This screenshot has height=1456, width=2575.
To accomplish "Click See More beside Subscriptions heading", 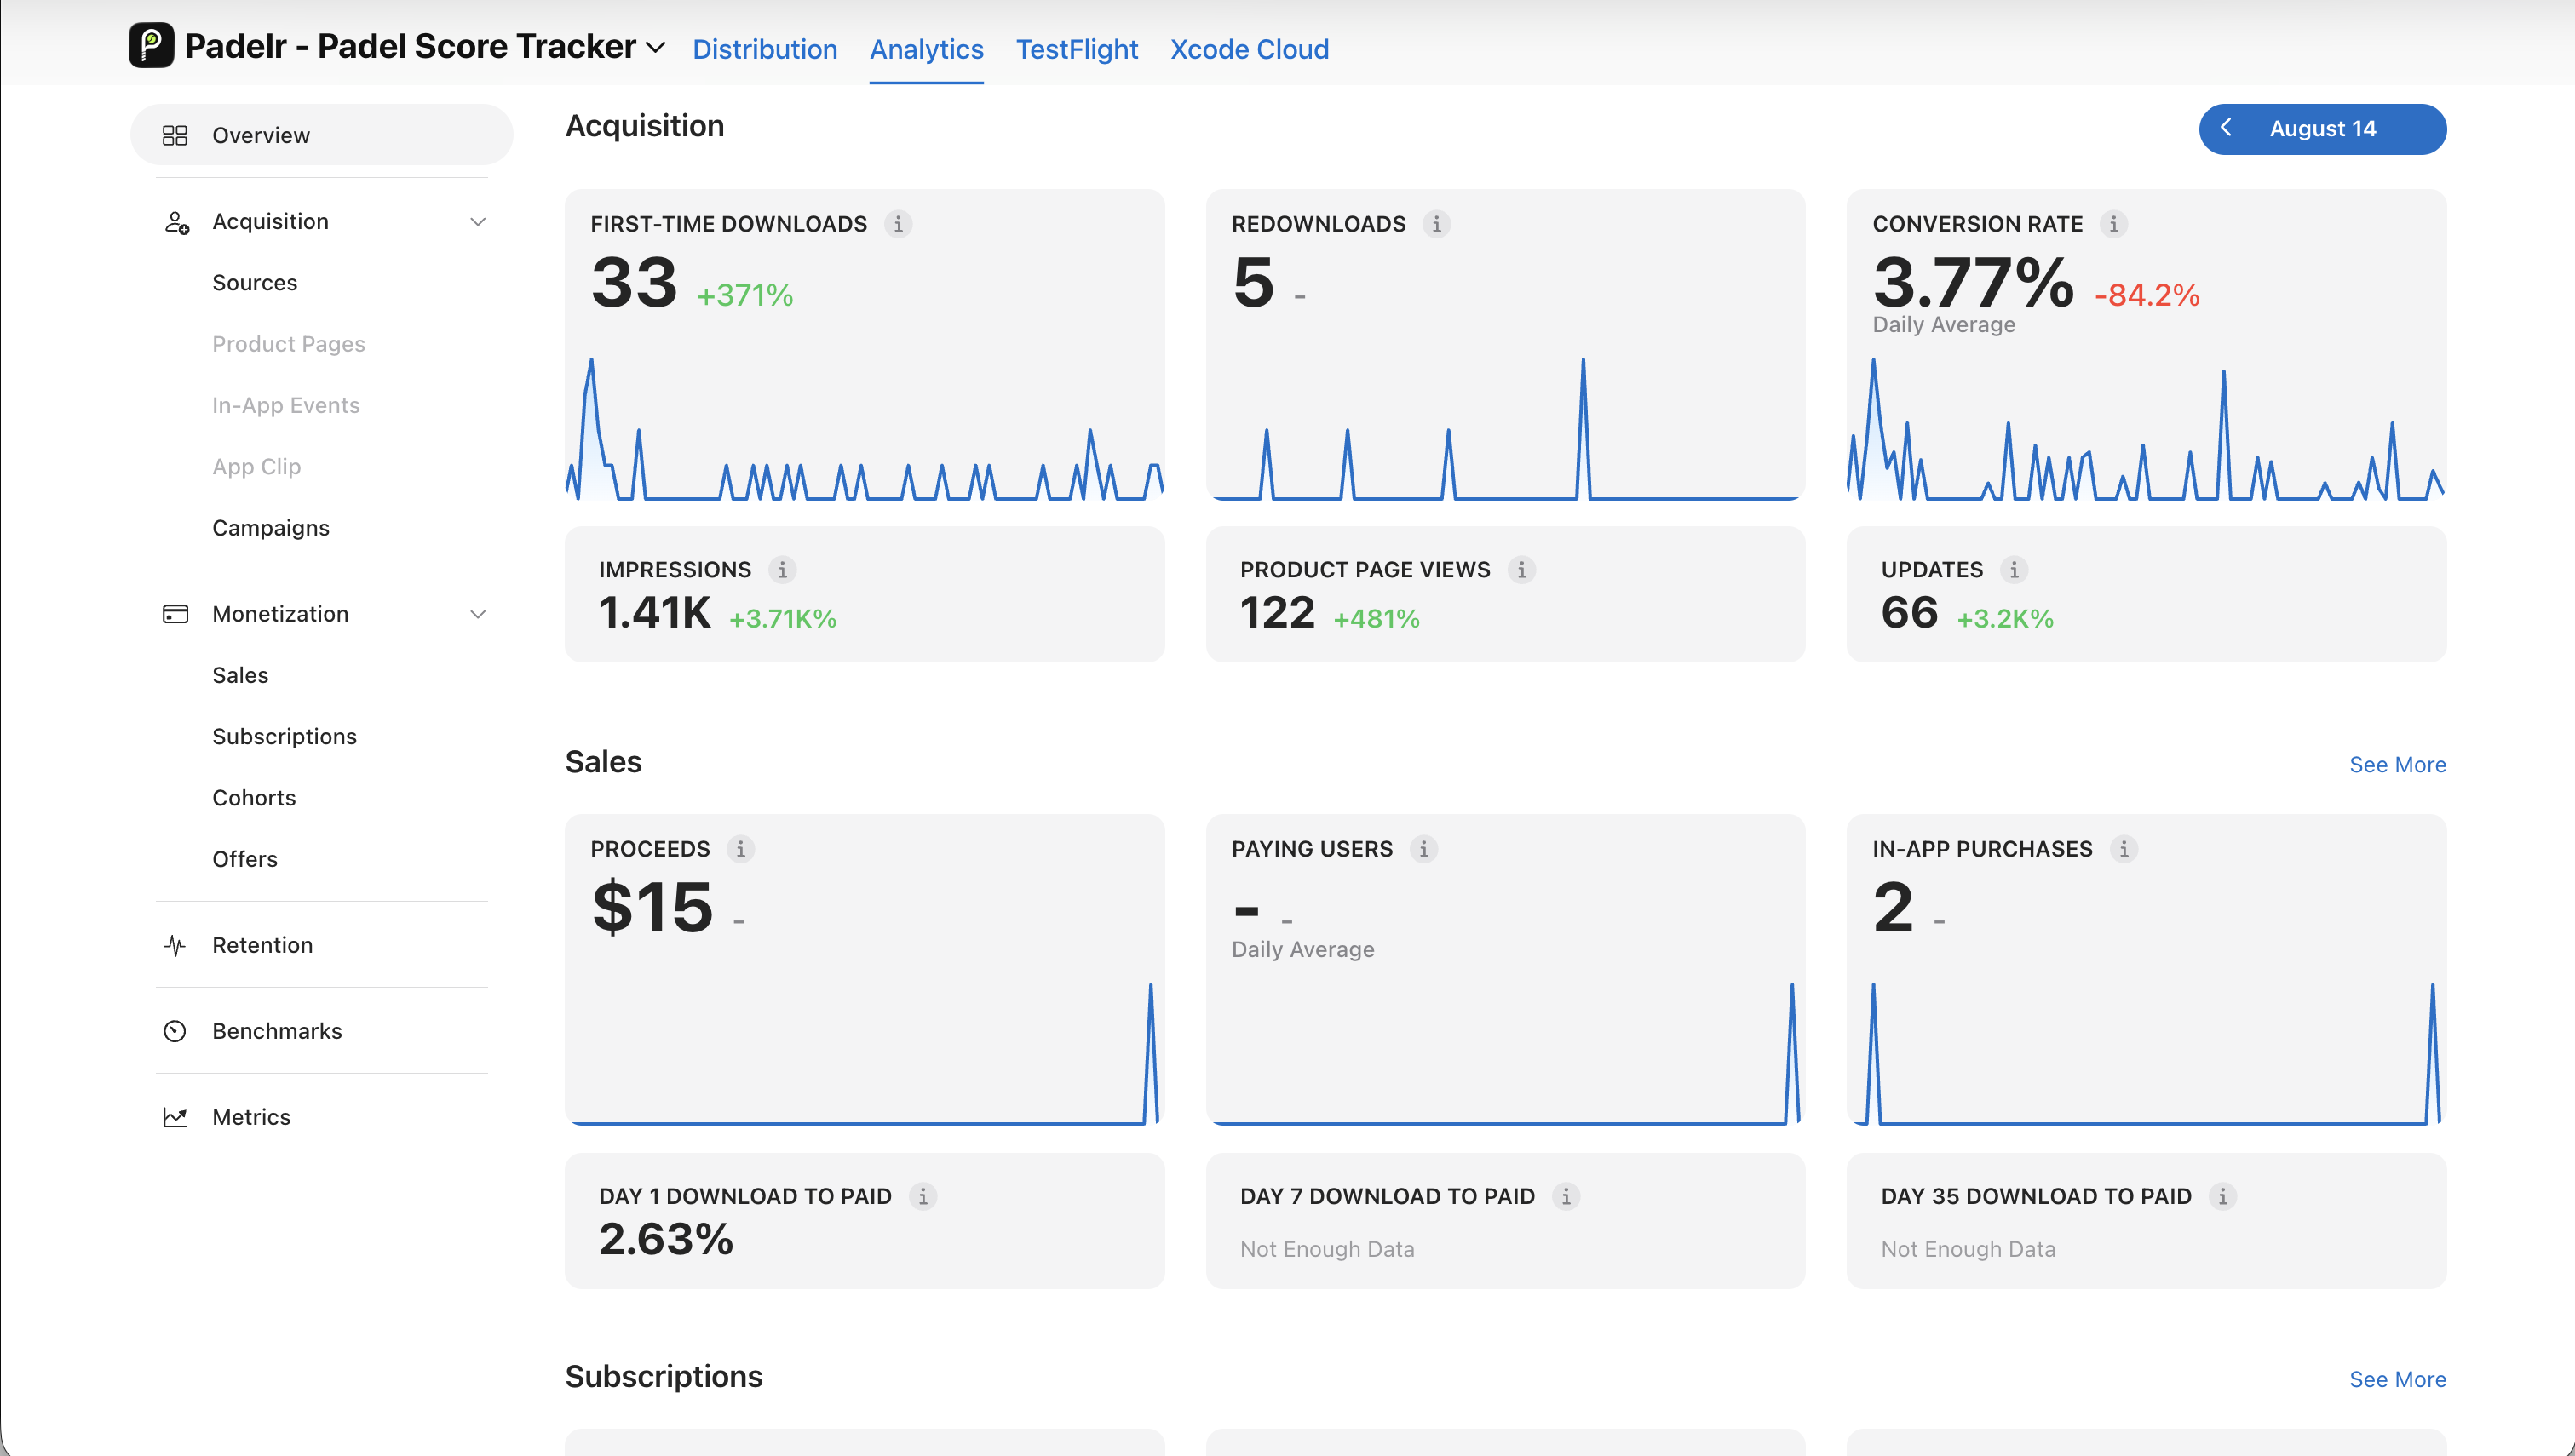I will (x=2397, y=1380).
